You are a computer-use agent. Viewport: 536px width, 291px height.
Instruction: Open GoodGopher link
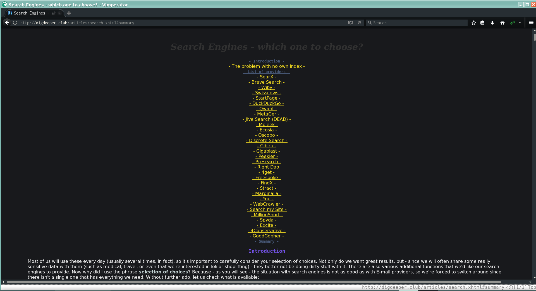pyautogui.click(x=267, y=236)
